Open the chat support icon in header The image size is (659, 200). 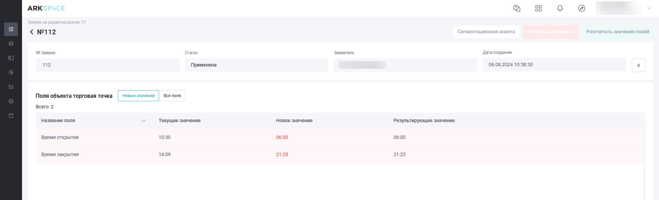(x=516, y=8)
